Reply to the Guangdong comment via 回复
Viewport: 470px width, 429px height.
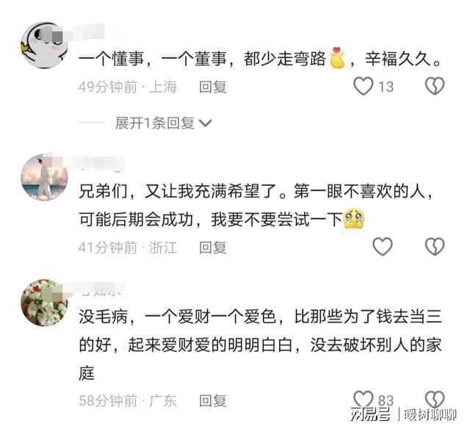coord(213,401)
